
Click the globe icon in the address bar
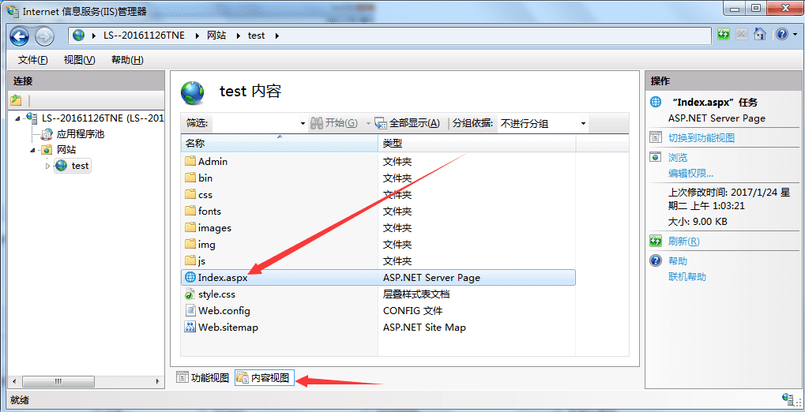pyautogui.click(x=78, y=36)
